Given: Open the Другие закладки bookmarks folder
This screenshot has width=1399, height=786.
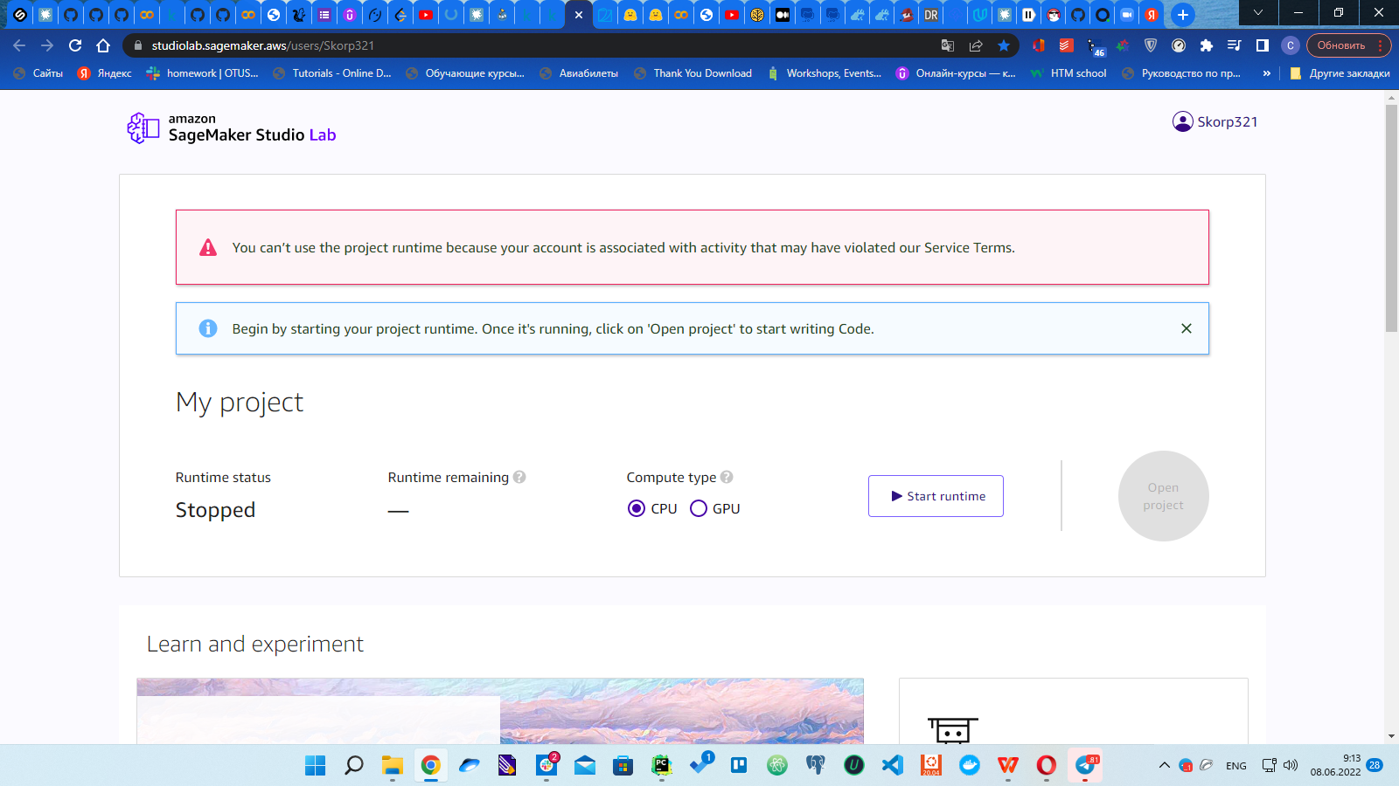Looking at the screenshot, I should 1340,73.
